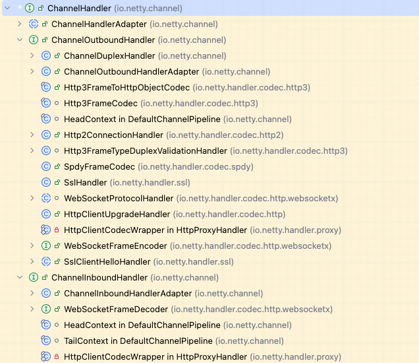Select the SslClientHelloHandler class name

pos(113,261)
